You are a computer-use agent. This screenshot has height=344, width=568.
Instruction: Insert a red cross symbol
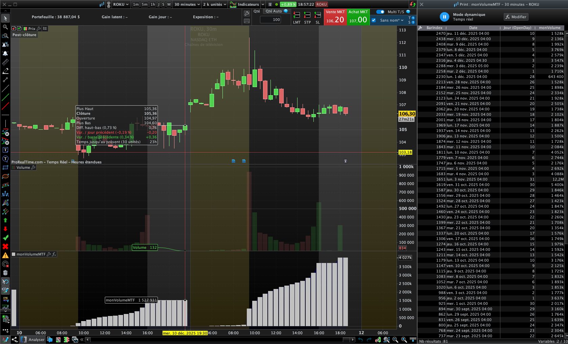[5, 246]
